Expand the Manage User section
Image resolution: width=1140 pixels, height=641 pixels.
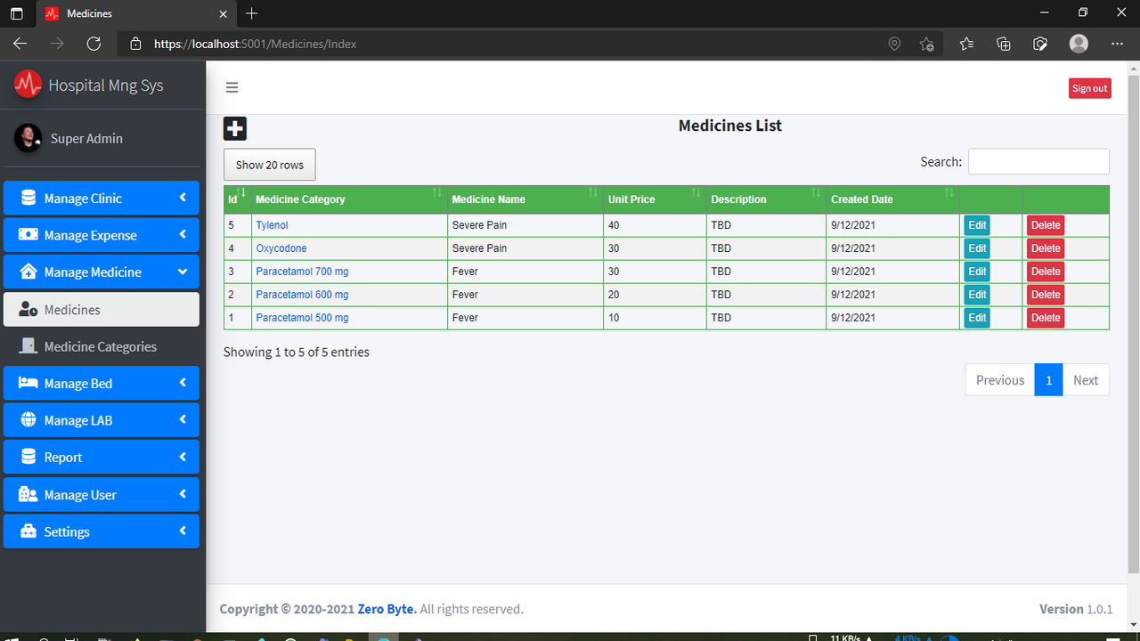click(x=101, y=494)
